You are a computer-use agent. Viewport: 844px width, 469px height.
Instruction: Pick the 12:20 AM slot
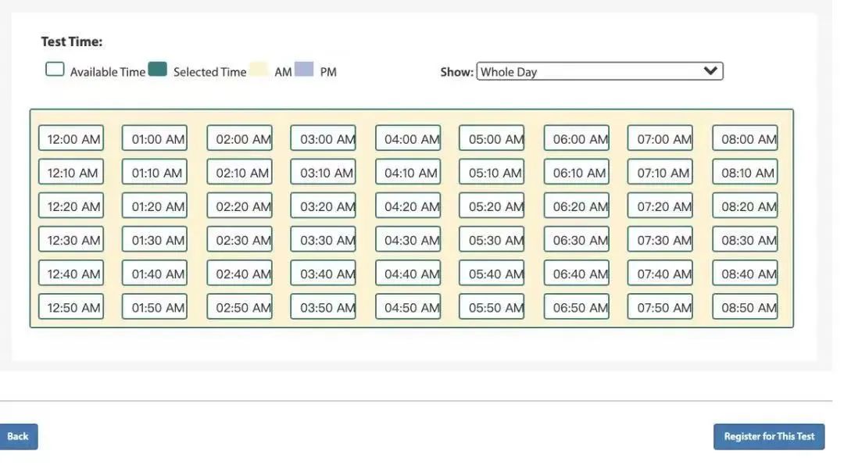71,206
